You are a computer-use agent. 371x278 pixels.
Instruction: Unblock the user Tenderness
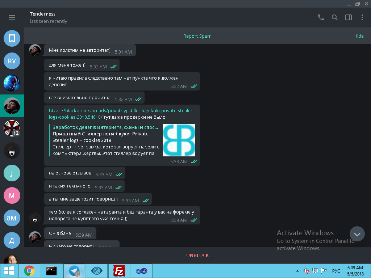click(197, 255)
